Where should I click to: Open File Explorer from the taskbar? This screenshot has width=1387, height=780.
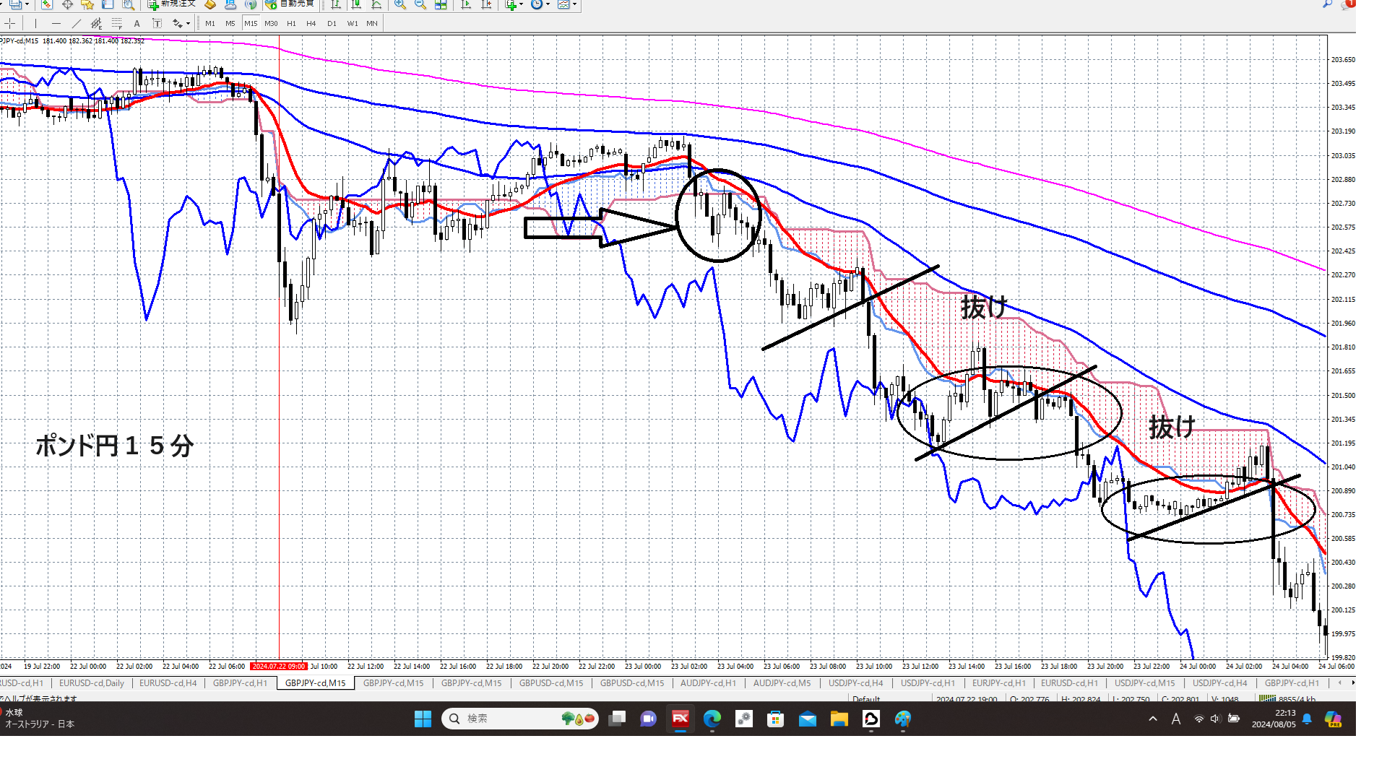pyautogui.click(x=839, y=719)
